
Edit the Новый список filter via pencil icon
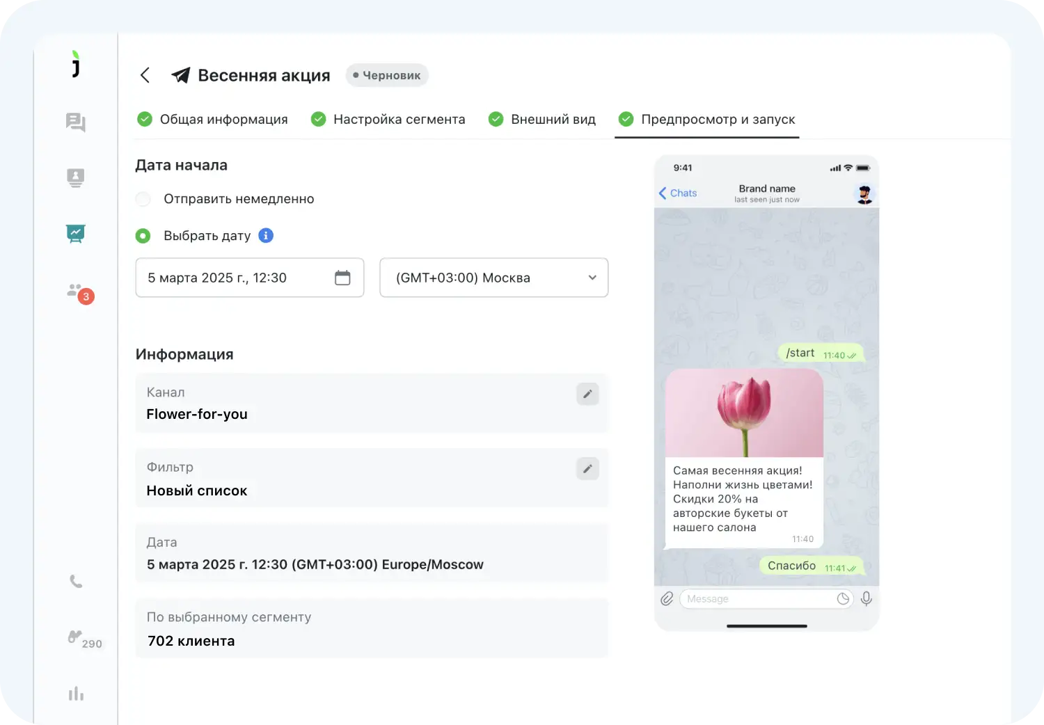coord(587,469)
